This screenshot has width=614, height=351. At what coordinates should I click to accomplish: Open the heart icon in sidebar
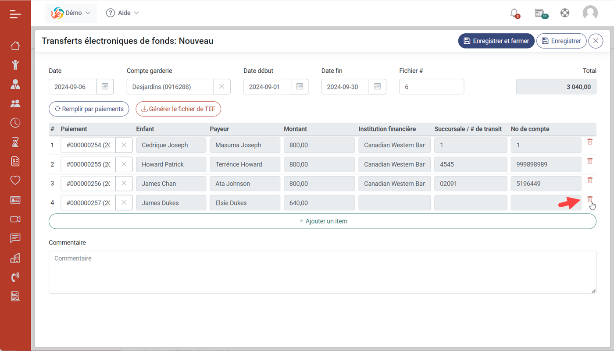coord(15,181)
